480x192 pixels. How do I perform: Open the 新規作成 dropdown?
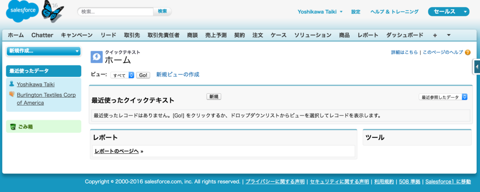click(44, 51)
